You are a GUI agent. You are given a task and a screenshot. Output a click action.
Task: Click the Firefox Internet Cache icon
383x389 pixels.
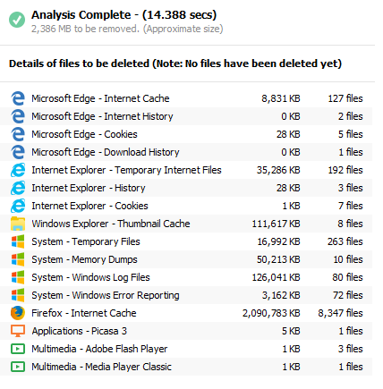[x=18, y=313]
